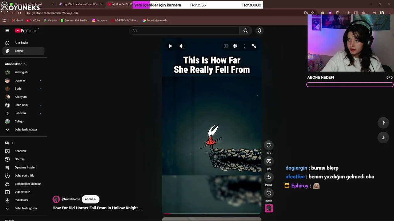Click the Short title 'How Far Did Hornet Fall'
The image size is (394, 221).
point(97,208)
